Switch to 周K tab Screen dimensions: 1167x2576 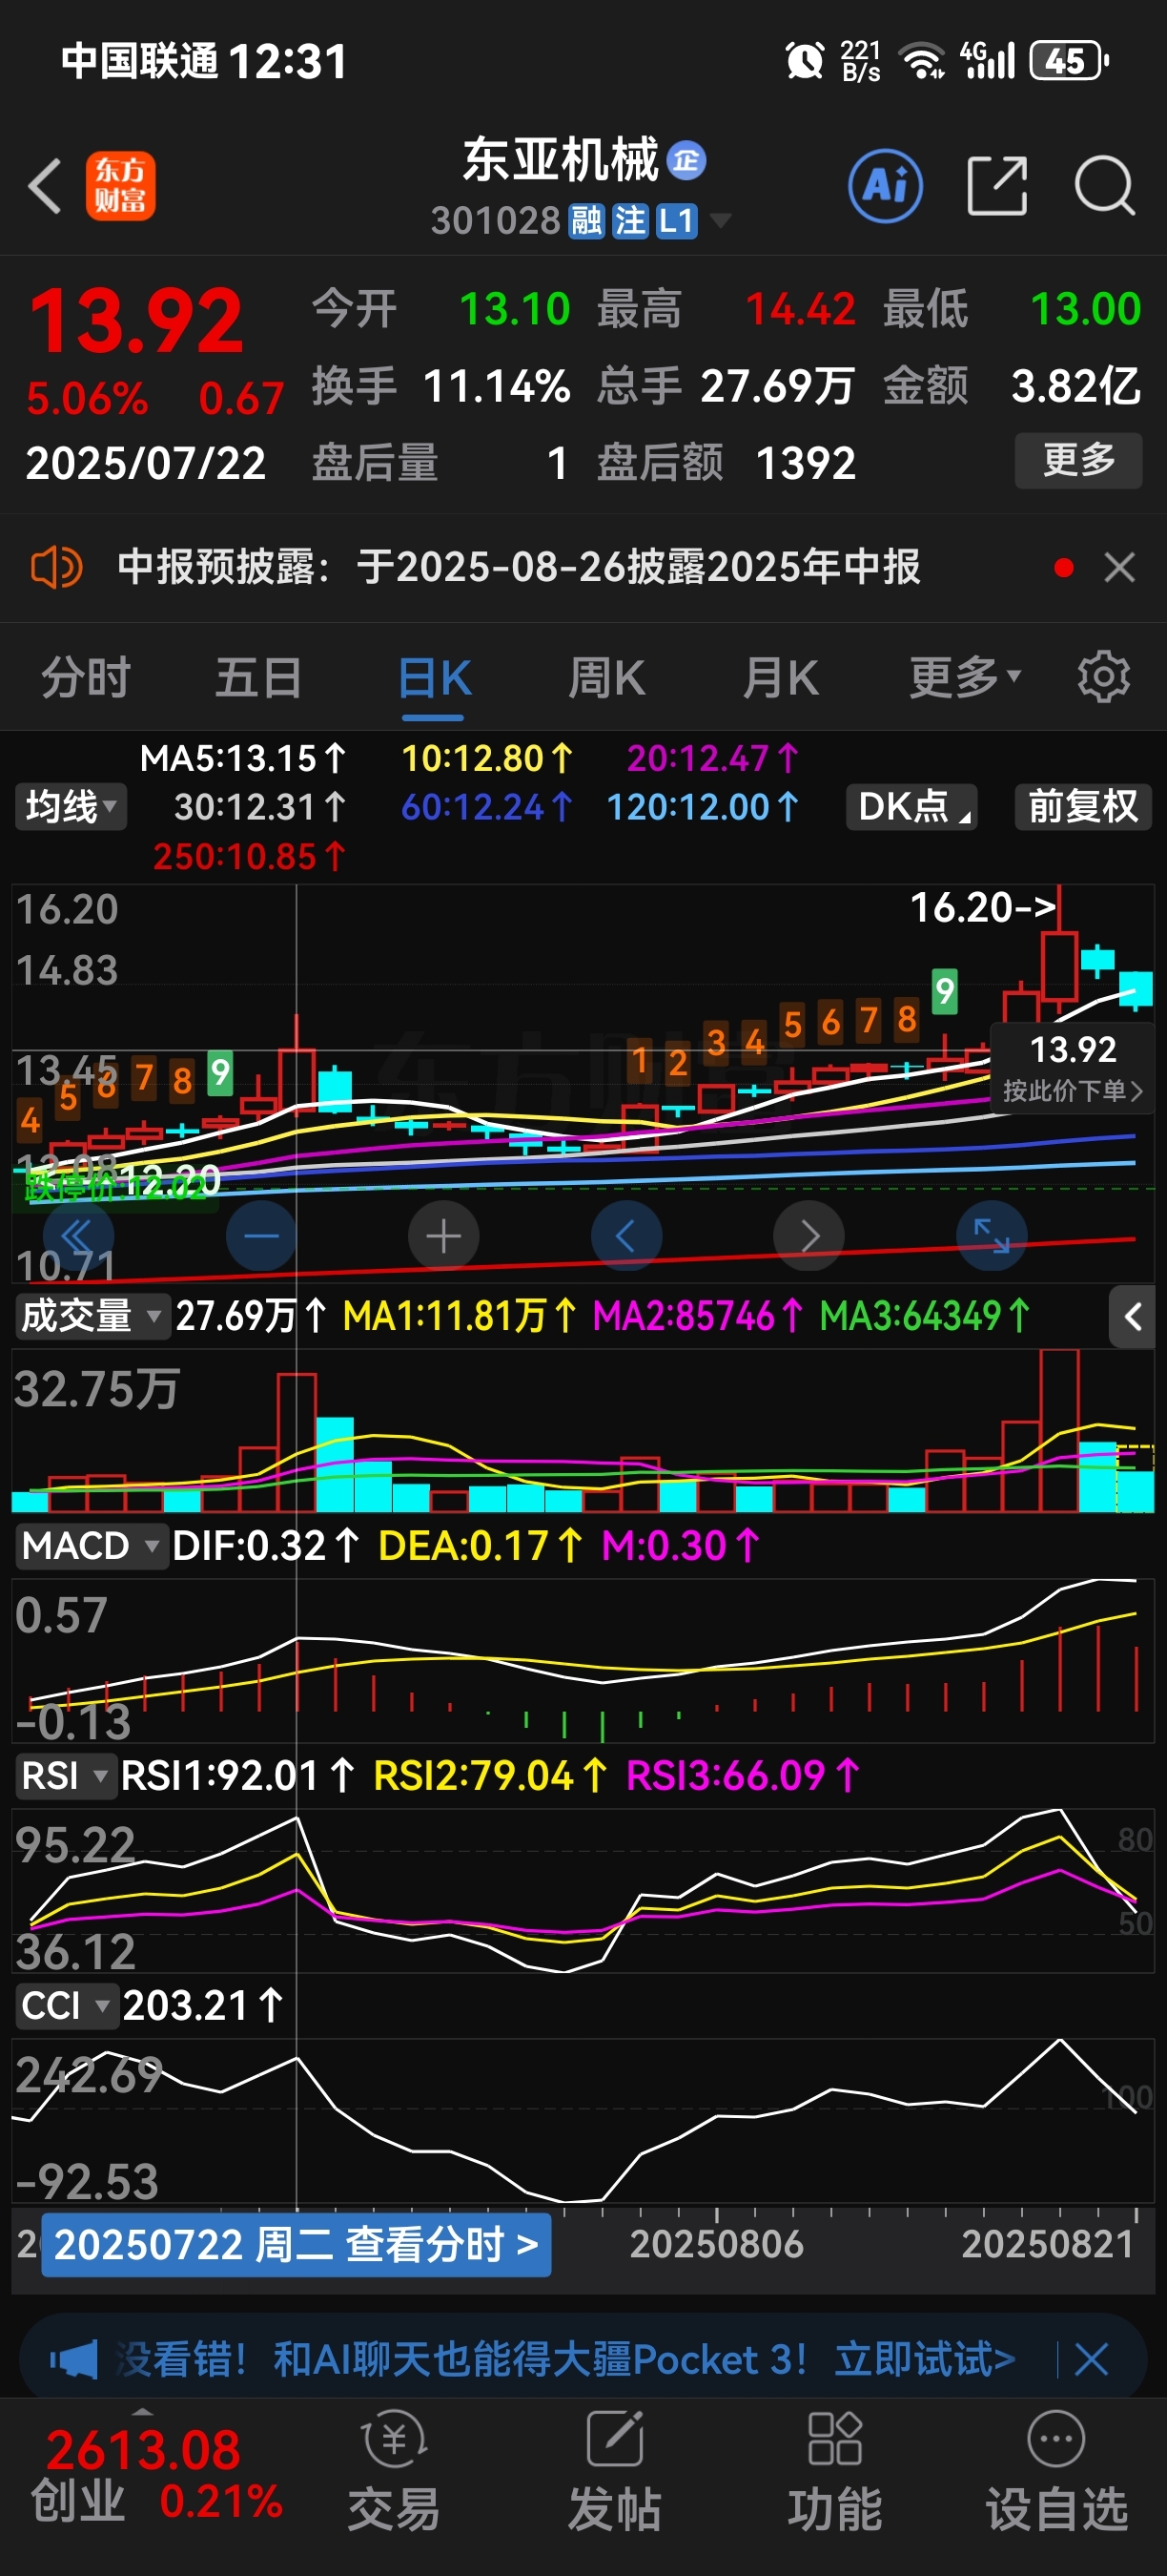pos(606,677)
